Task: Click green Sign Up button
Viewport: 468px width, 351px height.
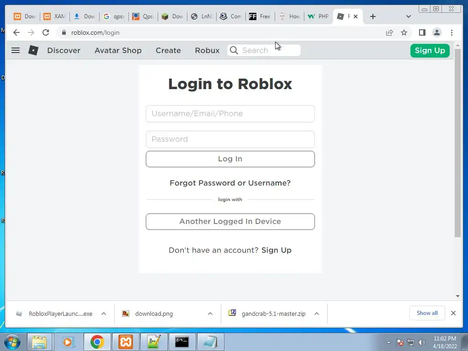Action: [430, 50]
